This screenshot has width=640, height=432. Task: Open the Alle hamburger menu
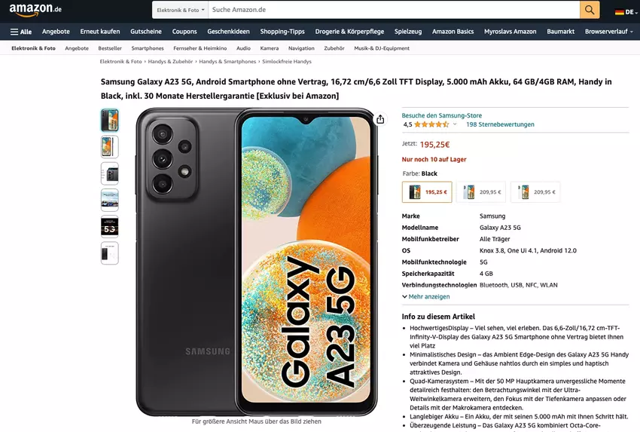click(x=21, y=32)
